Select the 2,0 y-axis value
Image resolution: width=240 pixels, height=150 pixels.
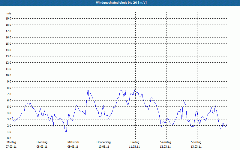point(9,125)
